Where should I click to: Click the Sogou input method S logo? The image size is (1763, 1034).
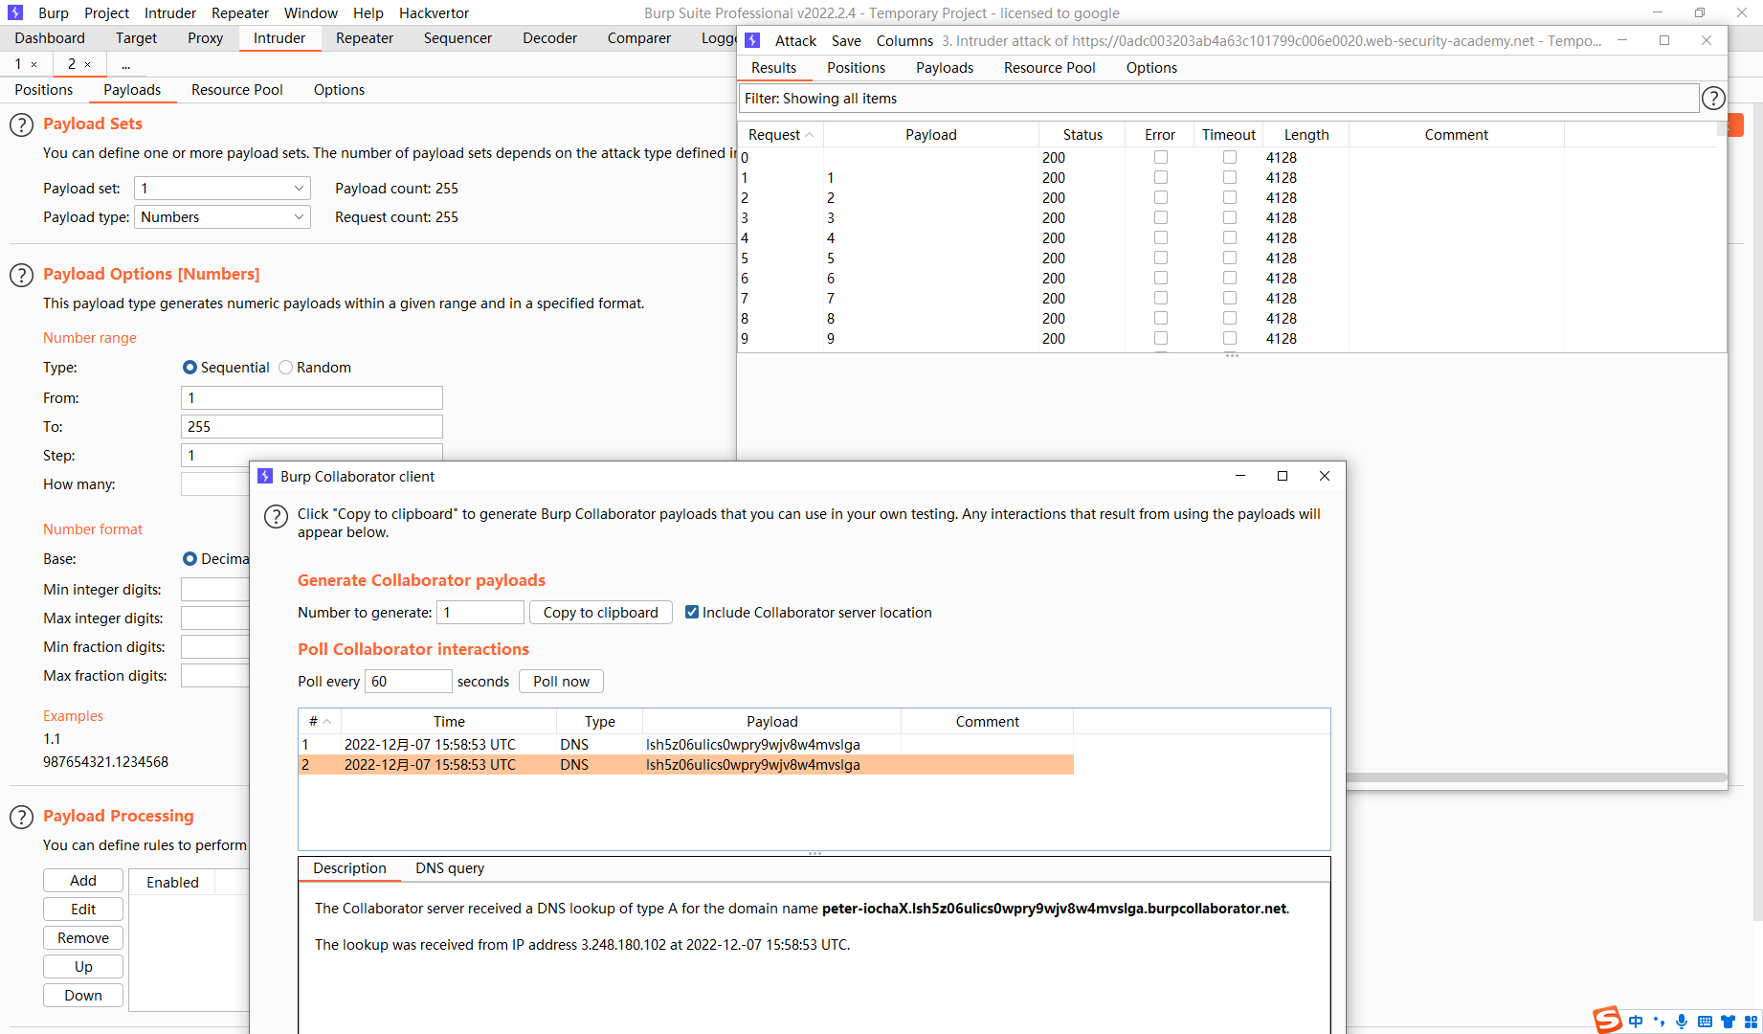point(1607,1020)
